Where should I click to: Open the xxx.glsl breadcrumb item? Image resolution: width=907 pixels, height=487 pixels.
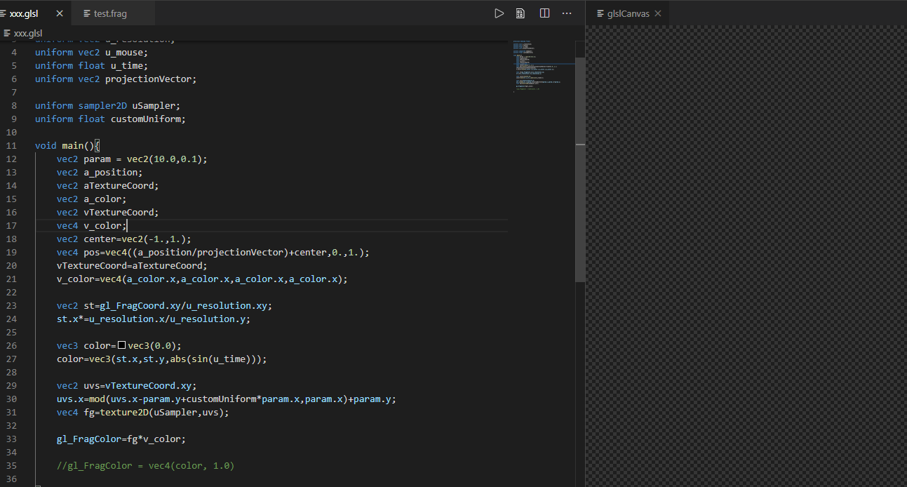pyautogui.click(x=27, y=33)
